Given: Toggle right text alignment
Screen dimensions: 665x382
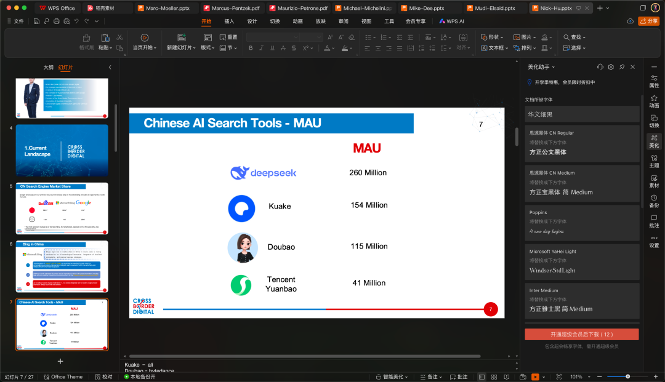Looking at the screenshot, I should (389, 48).
